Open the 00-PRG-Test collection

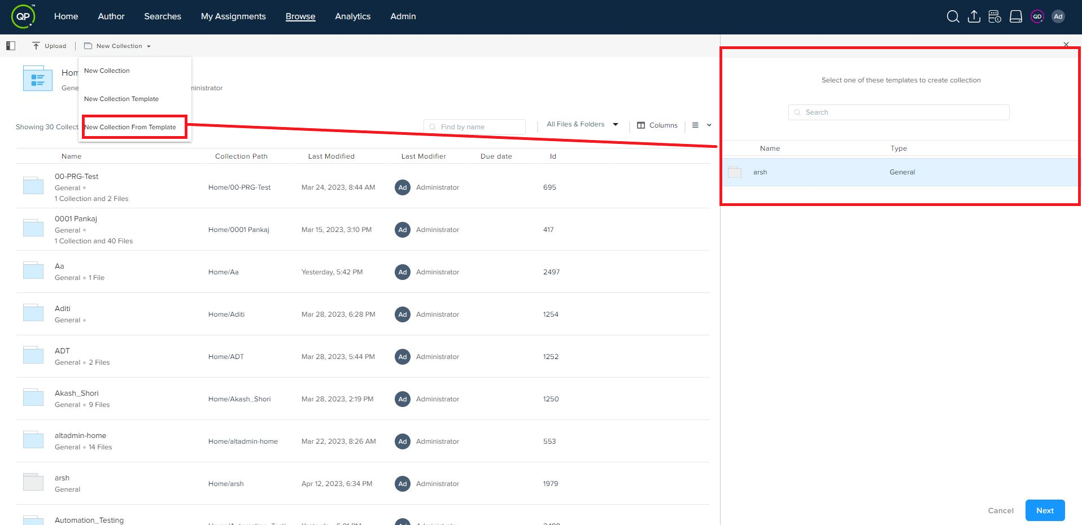76,176
